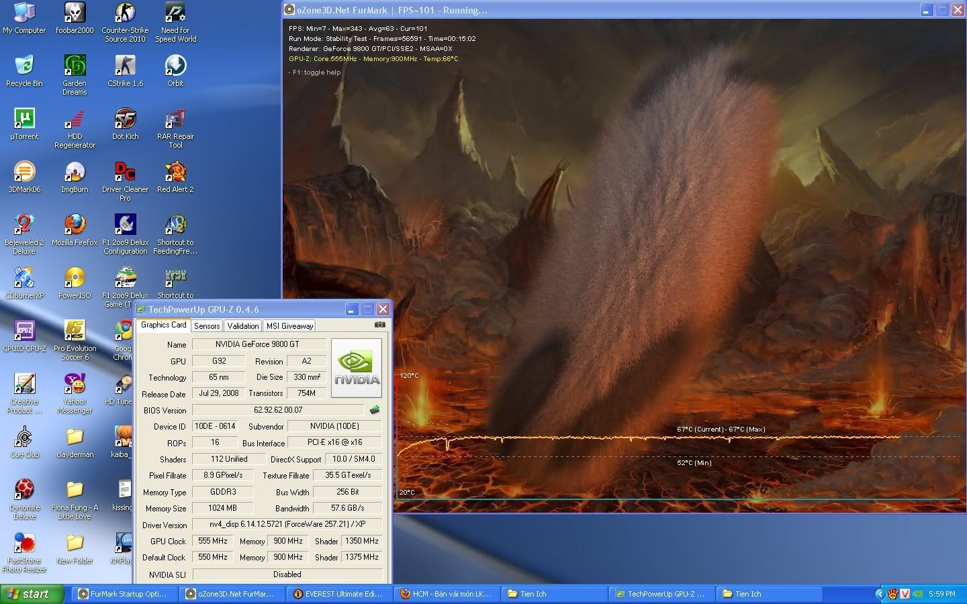Open RAR Repair Tool shortcut
This screenshot has height=604, width=967.
coord(175,129)
